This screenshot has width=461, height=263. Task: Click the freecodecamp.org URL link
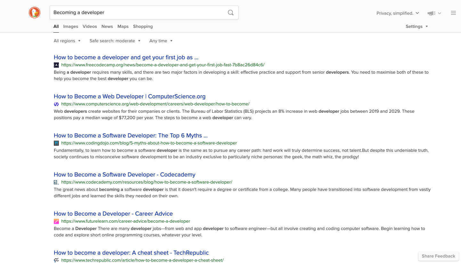click(x=163, y=65)
